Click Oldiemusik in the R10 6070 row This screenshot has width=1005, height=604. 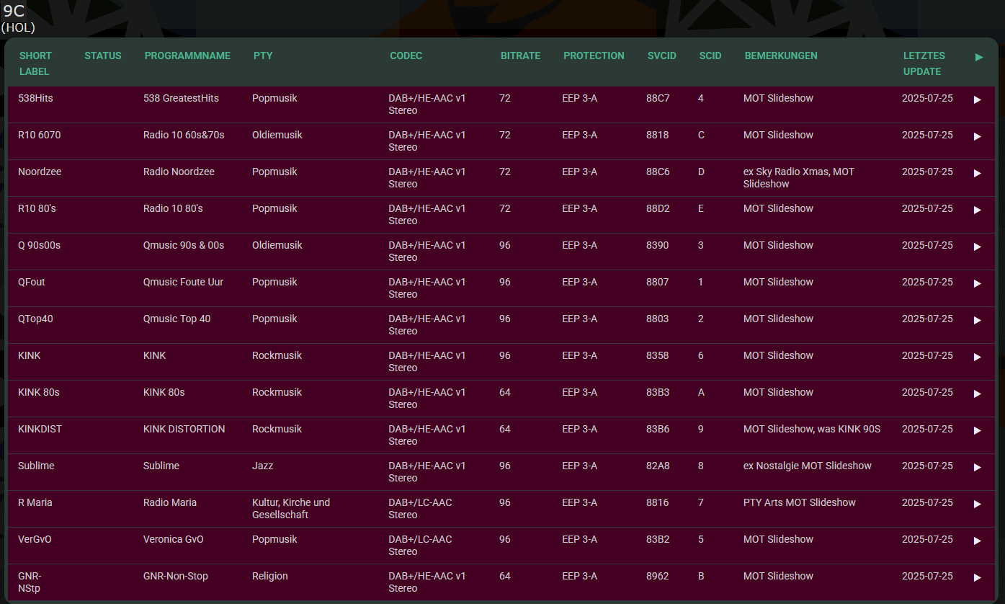(277, 135)
